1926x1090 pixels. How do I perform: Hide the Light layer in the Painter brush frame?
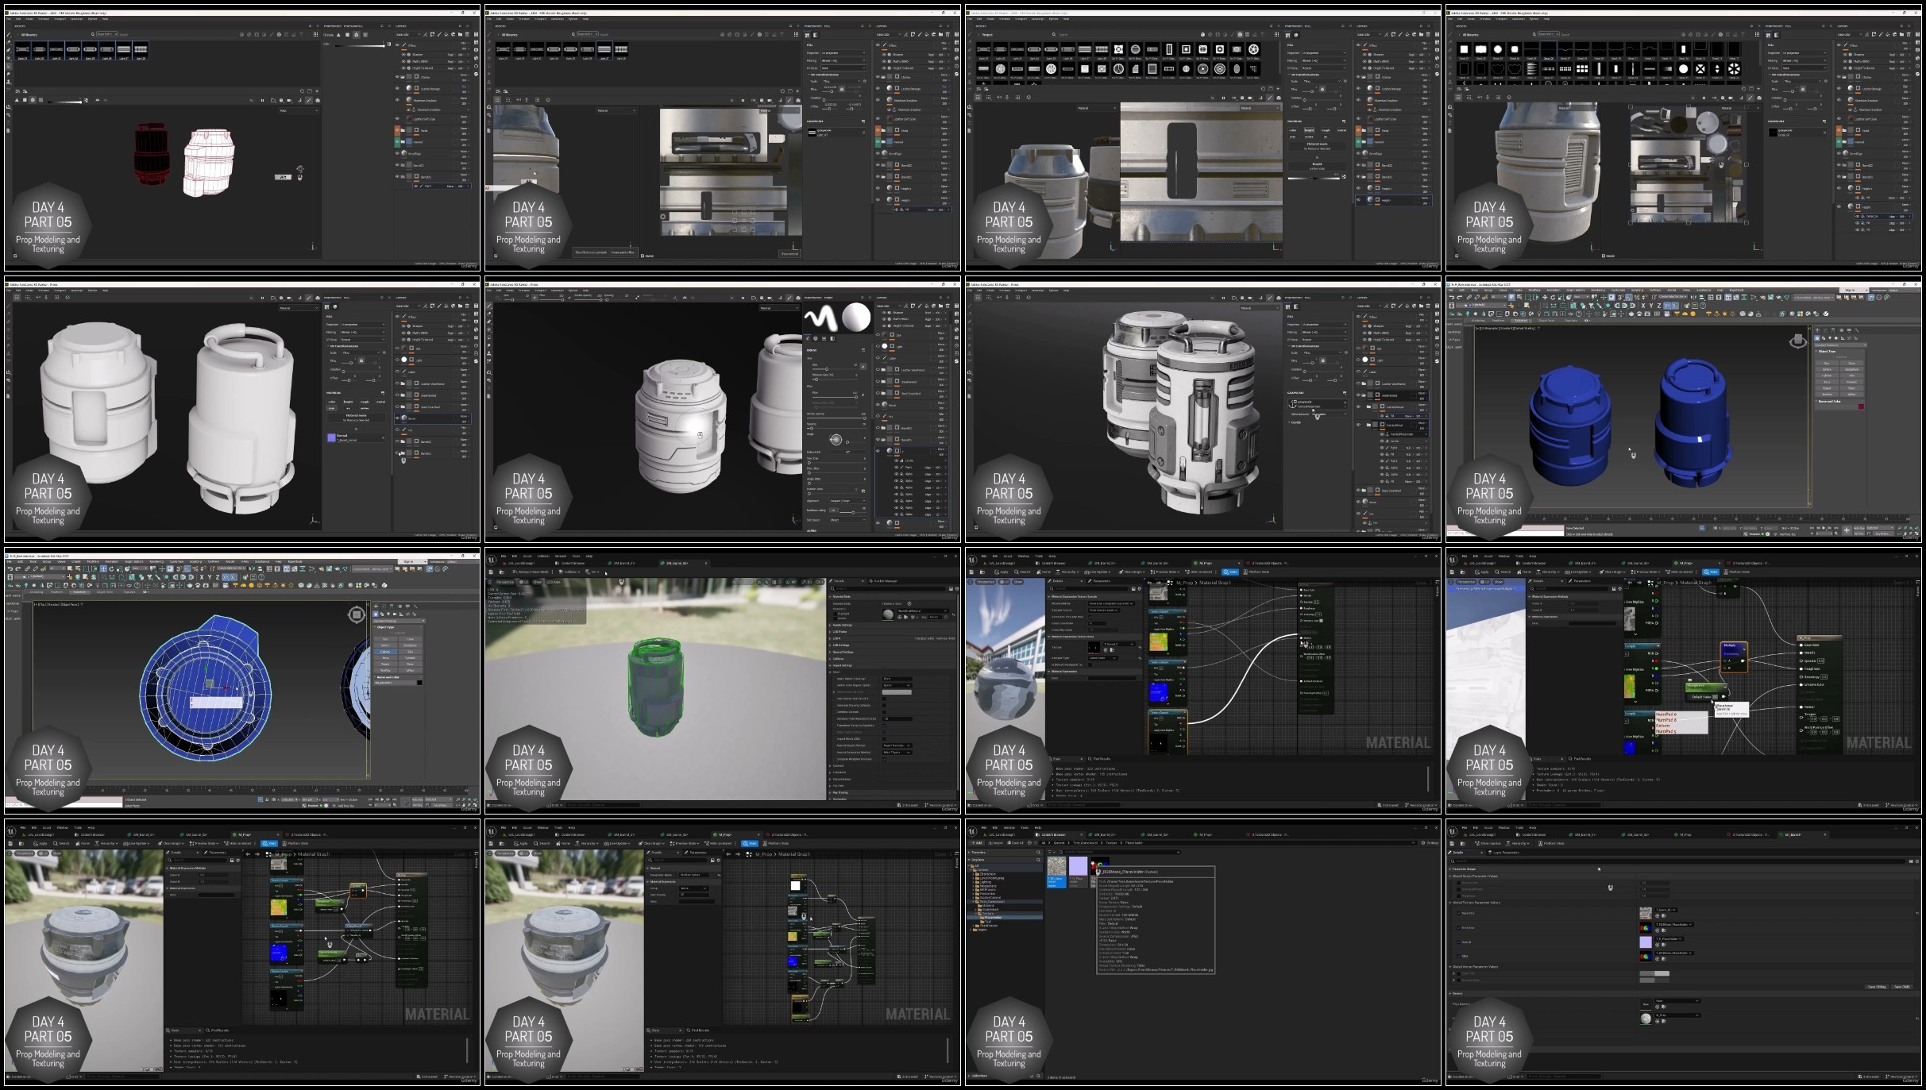pos(878,346)
